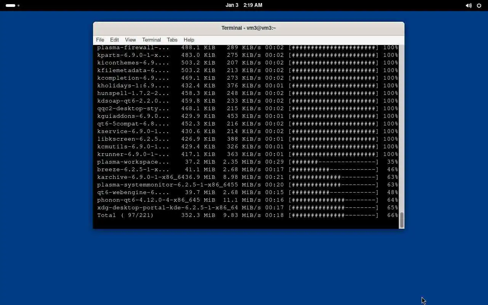The image size is (488, 305).
Task: Click the kcmutils-6.9.0-1 row
Action: [x=247, y=147]
